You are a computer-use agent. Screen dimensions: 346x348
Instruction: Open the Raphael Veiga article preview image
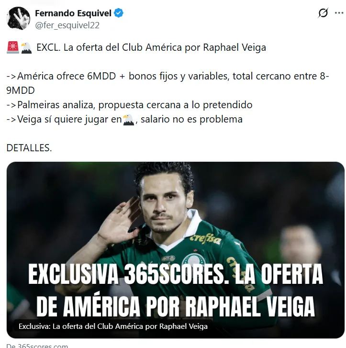(x=176, y=250)
